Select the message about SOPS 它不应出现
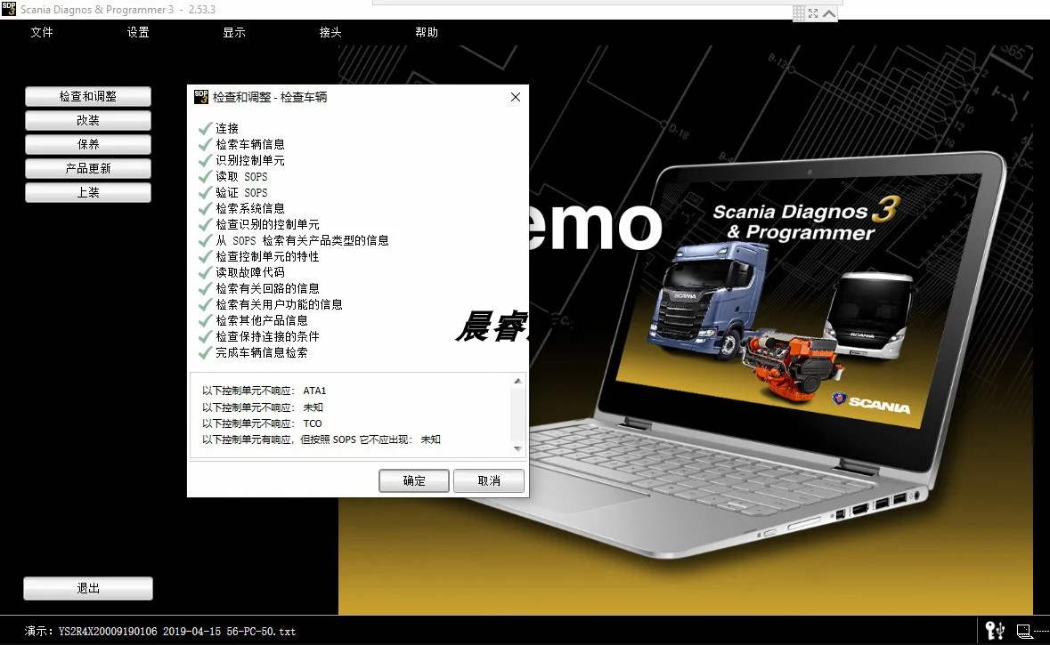The height and width of the screenshot is (645, 1050). (x=322, y=439)
